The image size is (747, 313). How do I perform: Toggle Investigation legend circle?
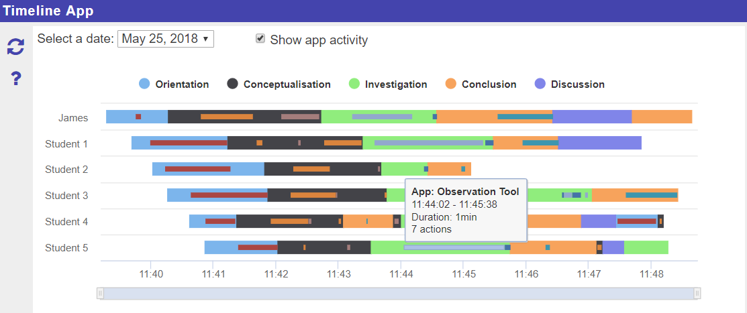pyautogui.click(x=354, y=84)
